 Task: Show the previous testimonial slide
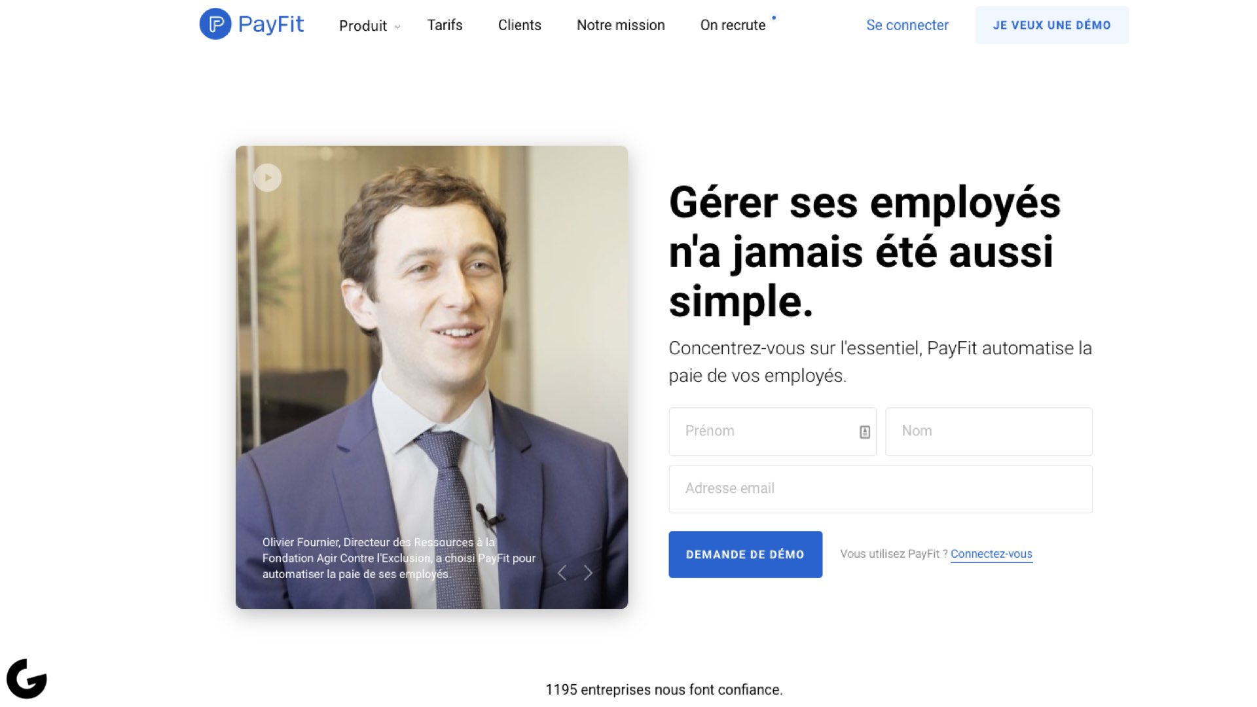click(x=562, y=573)
